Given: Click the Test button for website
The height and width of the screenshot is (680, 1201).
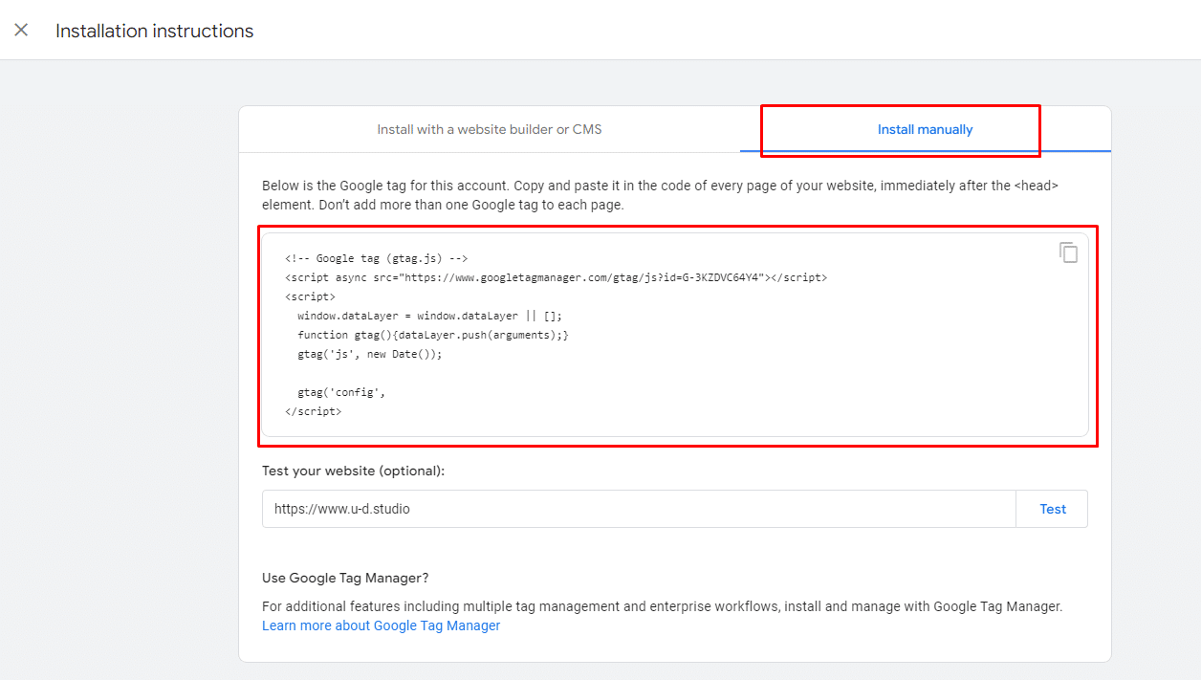Looking at the screenshot, I should [1052, 509].
